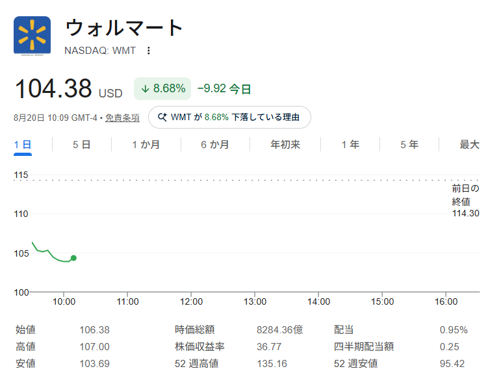Click the 13:00 time axis label
Screen dimensions: 488x382
click(255, 301)
